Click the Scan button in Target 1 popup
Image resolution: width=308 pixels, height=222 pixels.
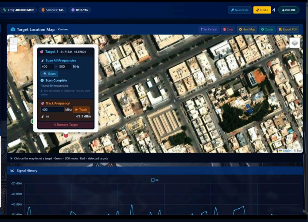(x=49, y=74)
